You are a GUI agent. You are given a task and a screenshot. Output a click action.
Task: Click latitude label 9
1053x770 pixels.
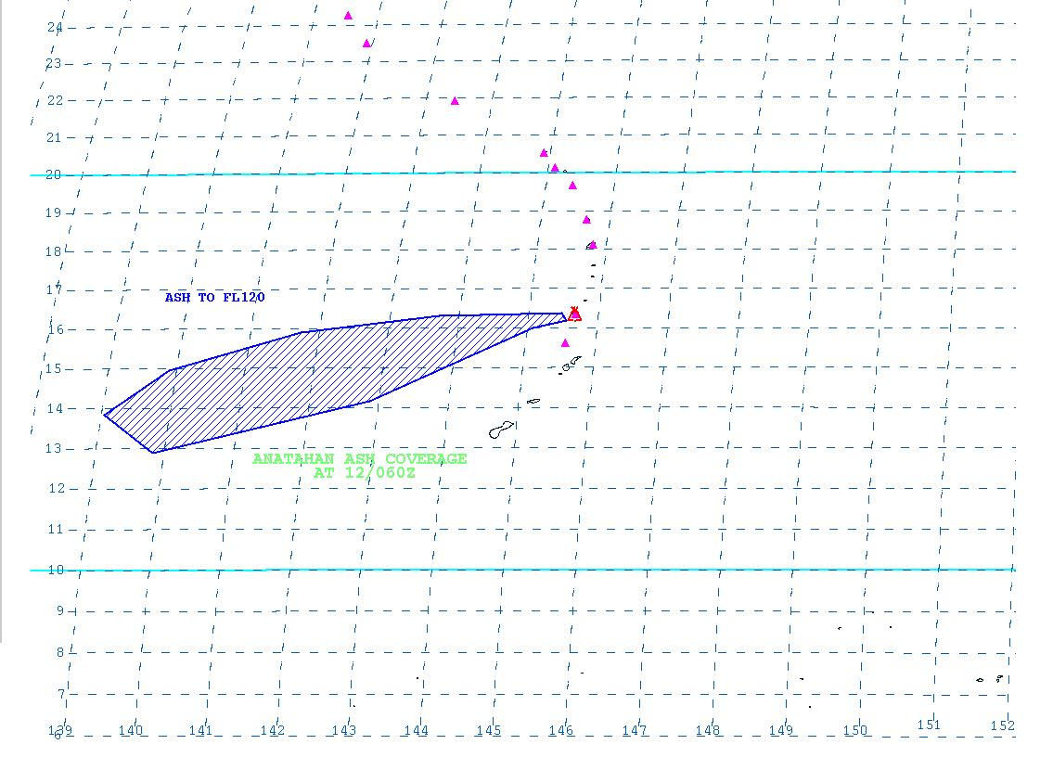[60, 610]
